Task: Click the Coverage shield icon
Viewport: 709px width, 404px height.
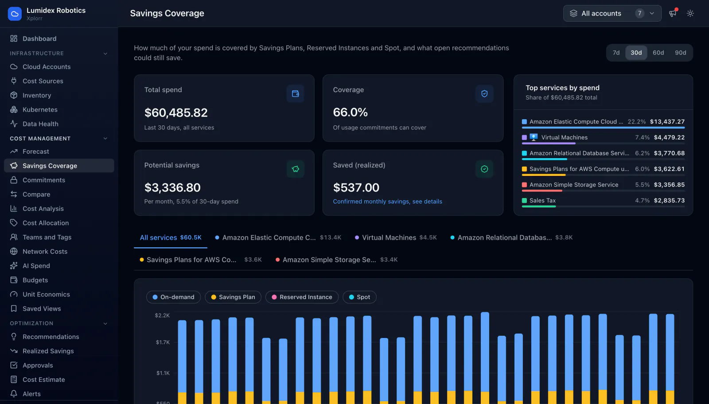Action: 484,93
